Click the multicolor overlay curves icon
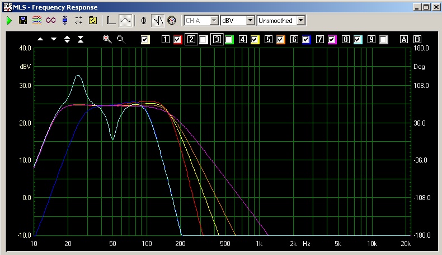This screenshot has height=255, width=442. pyautogui.click(x=36, y=20)
